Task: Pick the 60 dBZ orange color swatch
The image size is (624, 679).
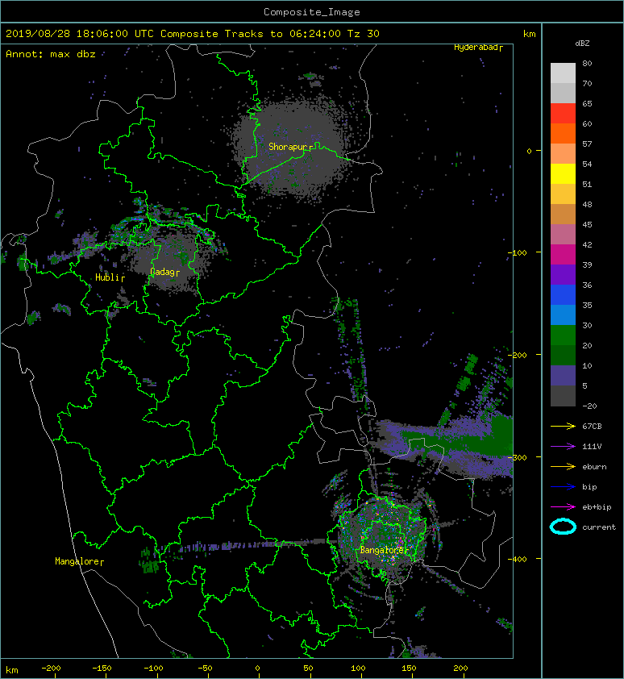Action: point(563,133)
